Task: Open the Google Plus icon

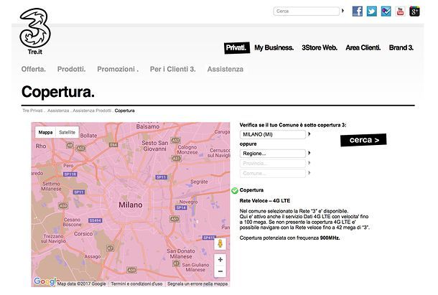Action: point(414,11)
